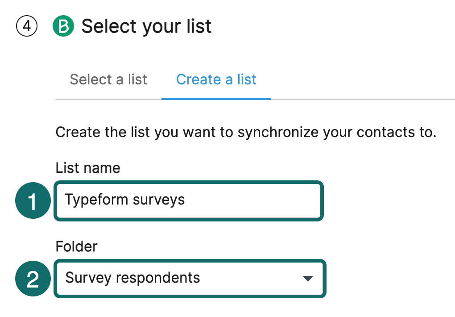The width and height of the screenshot is (455, 317).
Task: Place cursor in Typeform surveys text
Action: click(x=125, y=200)
